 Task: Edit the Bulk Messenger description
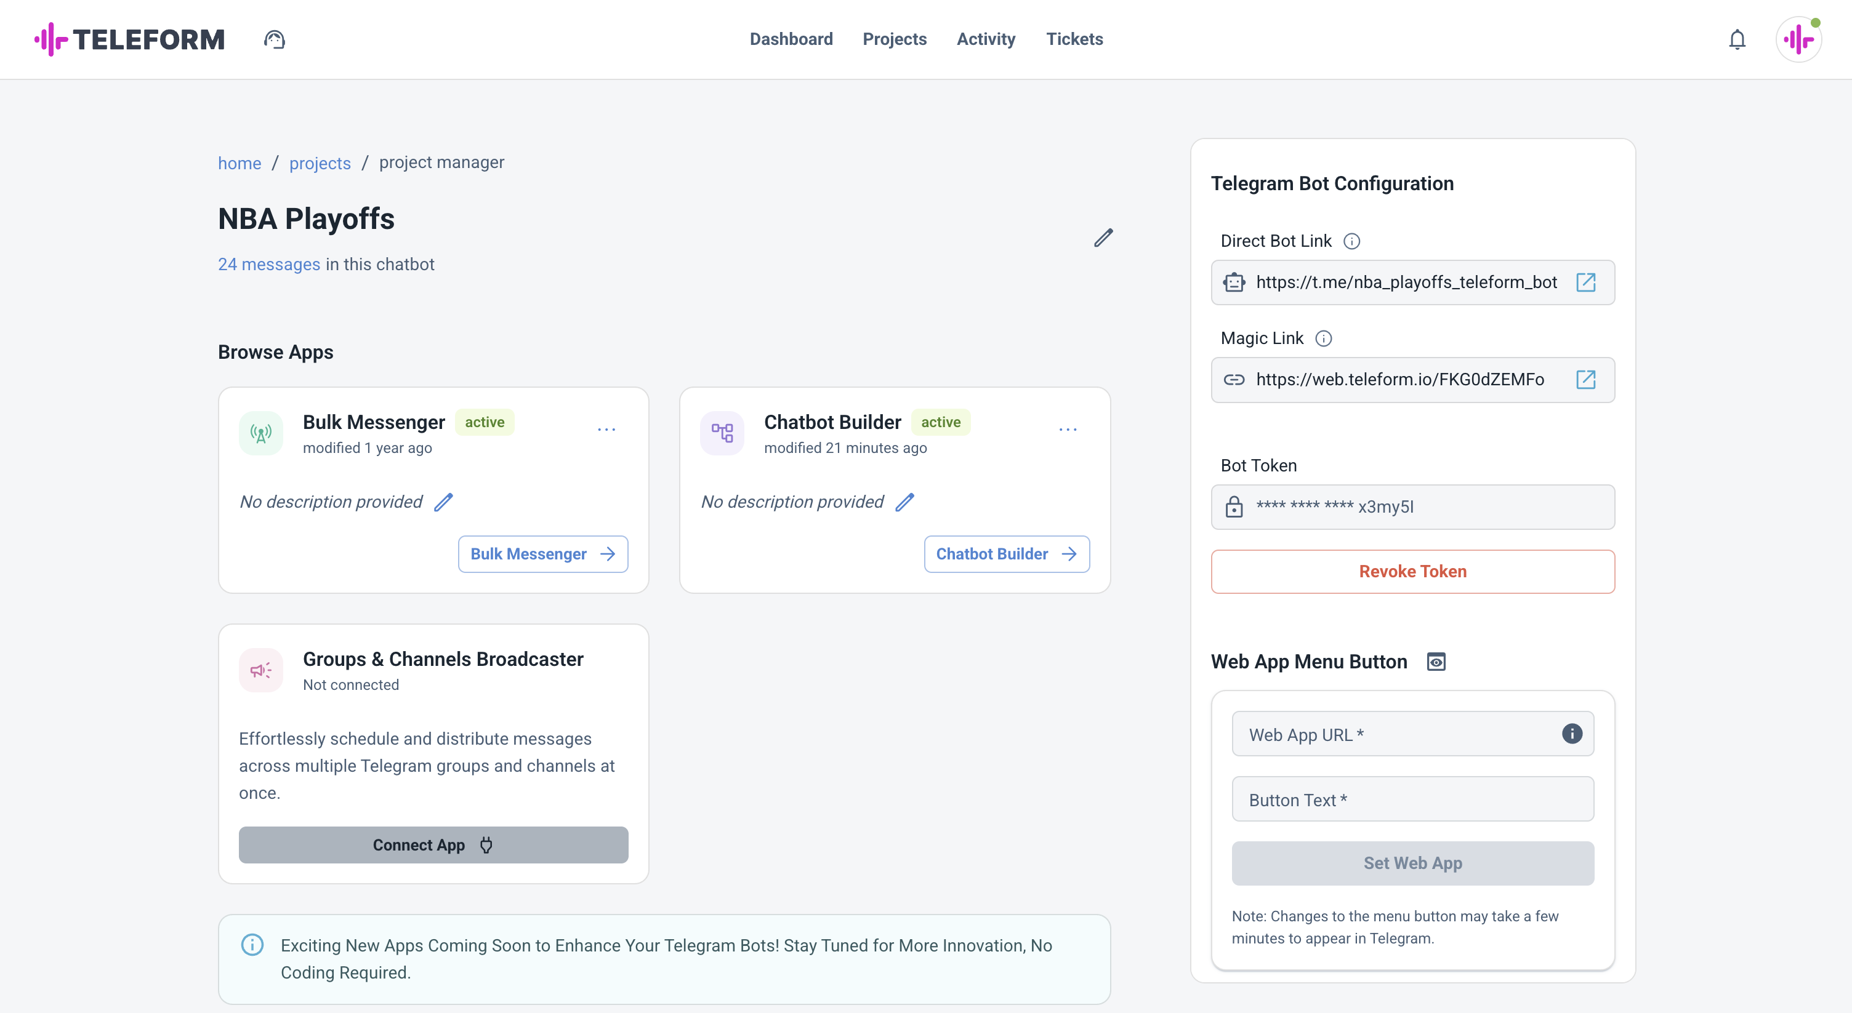pos(443,502)
